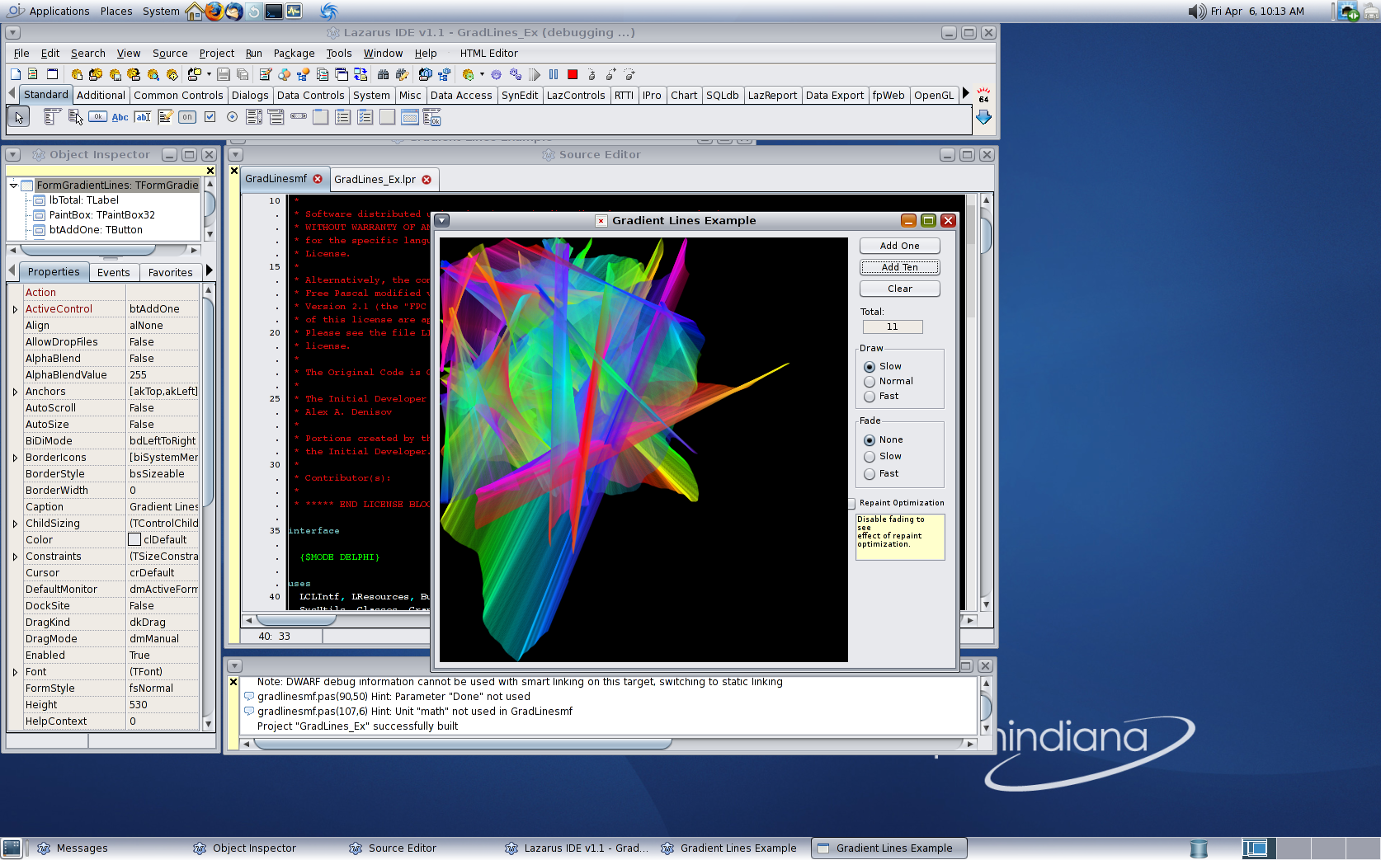Viewport: 1381px width, 860px height.
Task: Open the File menu
Action: (21, 54)
